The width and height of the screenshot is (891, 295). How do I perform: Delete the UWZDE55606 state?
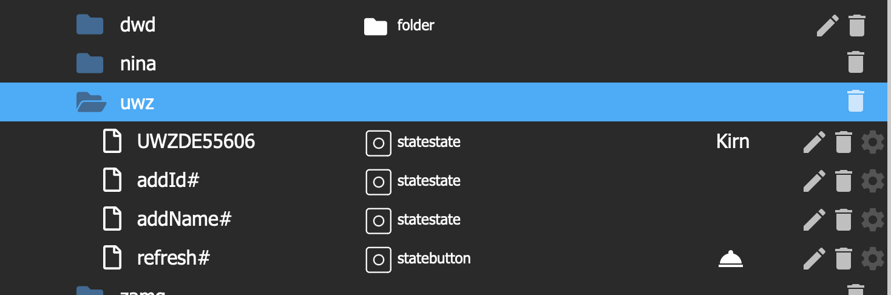tap(843, 142)
